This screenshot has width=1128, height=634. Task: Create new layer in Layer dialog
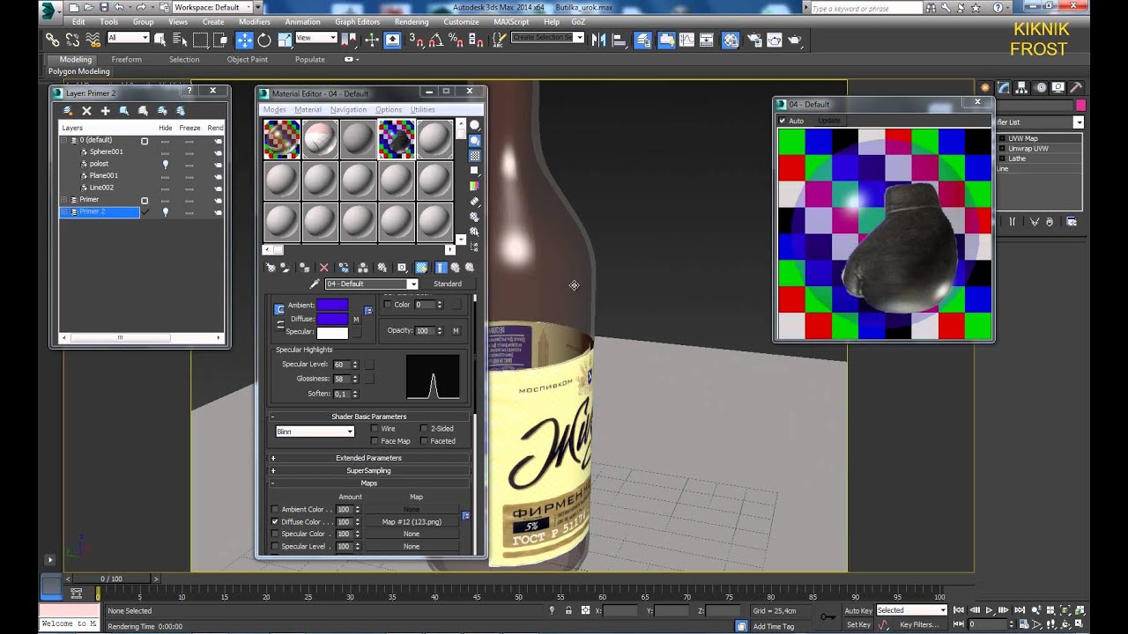tap(68, 111)
